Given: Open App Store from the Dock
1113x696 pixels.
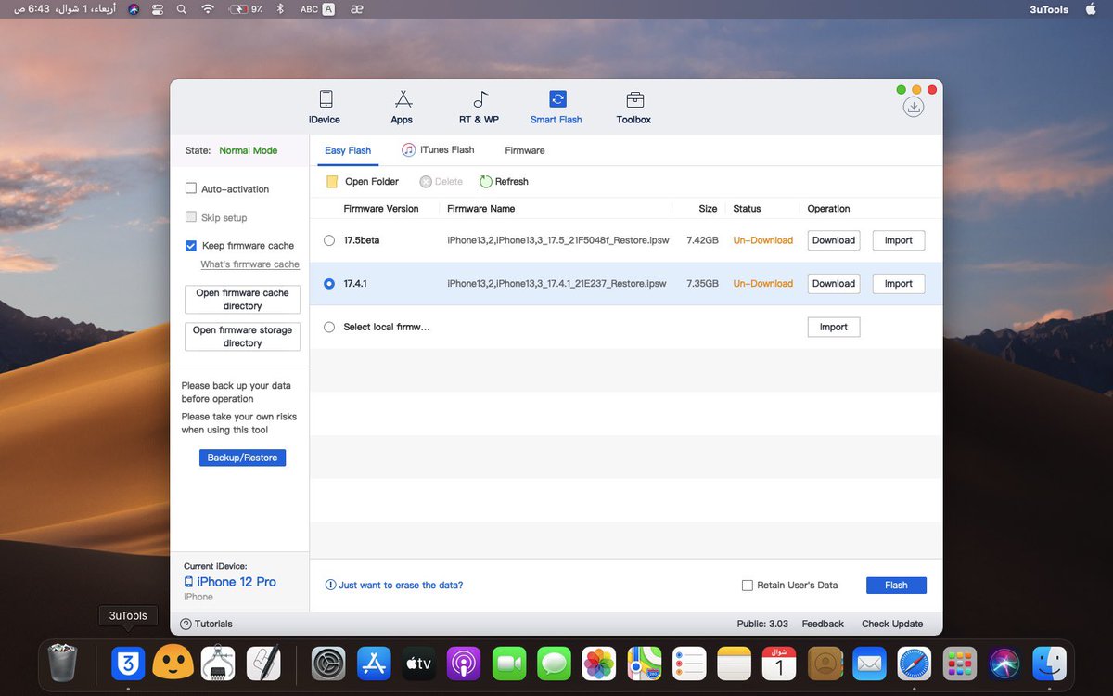Looking at the screenshot, I should [374, 664].
